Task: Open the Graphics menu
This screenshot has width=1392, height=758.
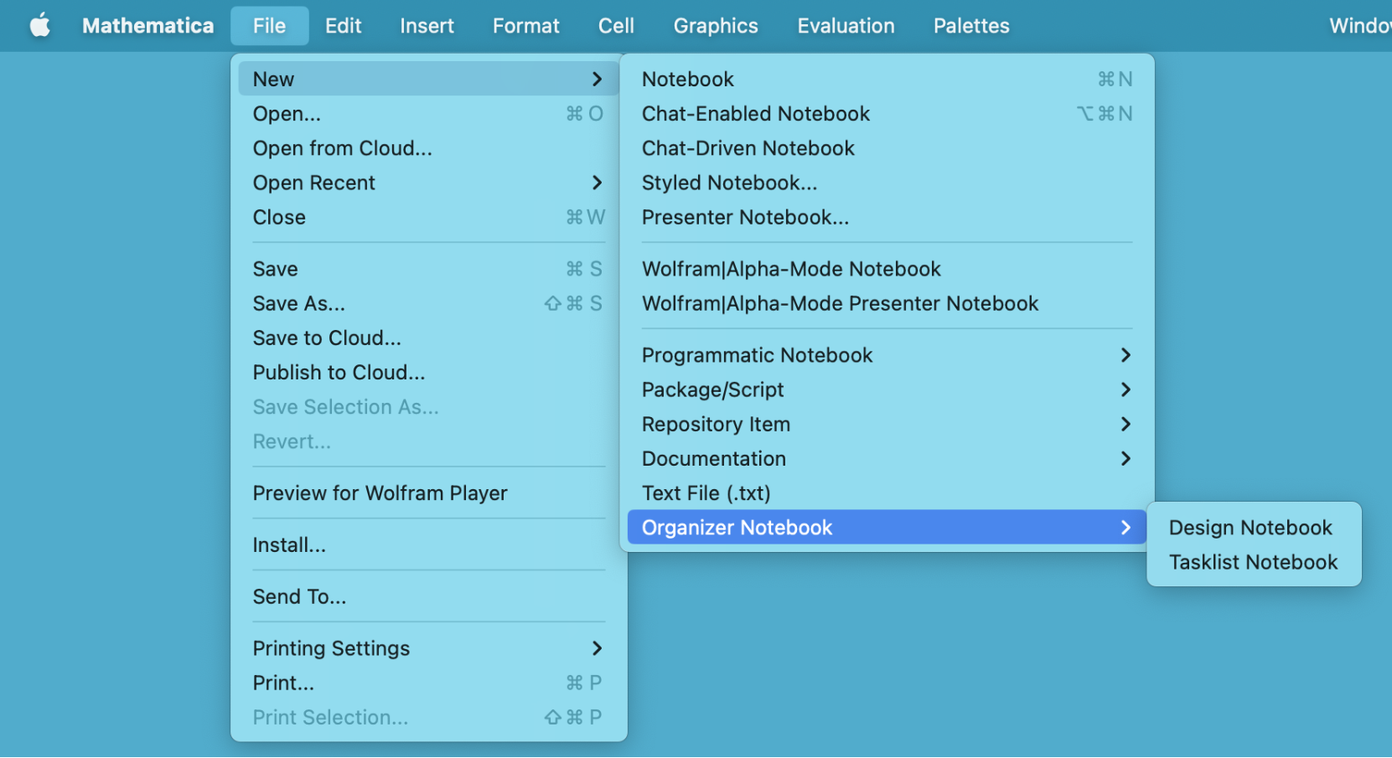Action: pyautogui.click(x=715, y=26)
